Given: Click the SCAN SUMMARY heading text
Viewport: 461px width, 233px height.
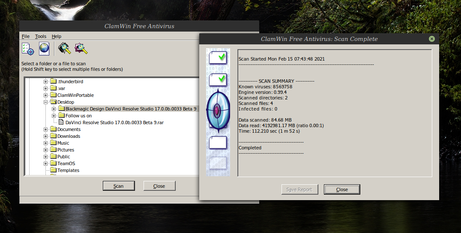Looking at the screenshot, I should [276, 81].
